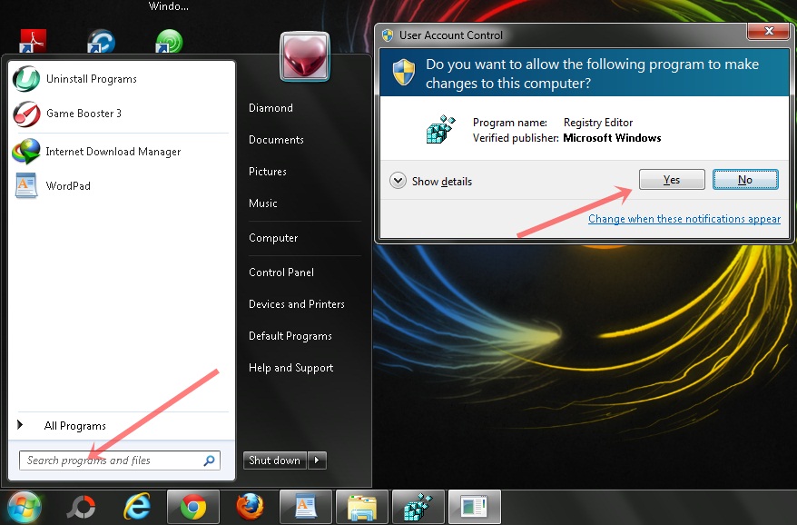Click No in User Account Control
Image resolution: width=797 pixels, height=525 pixels.
(x=745, y=180)
